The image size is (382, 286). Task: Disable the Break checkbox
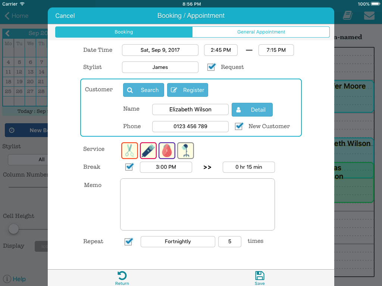(x=129, y=167)
